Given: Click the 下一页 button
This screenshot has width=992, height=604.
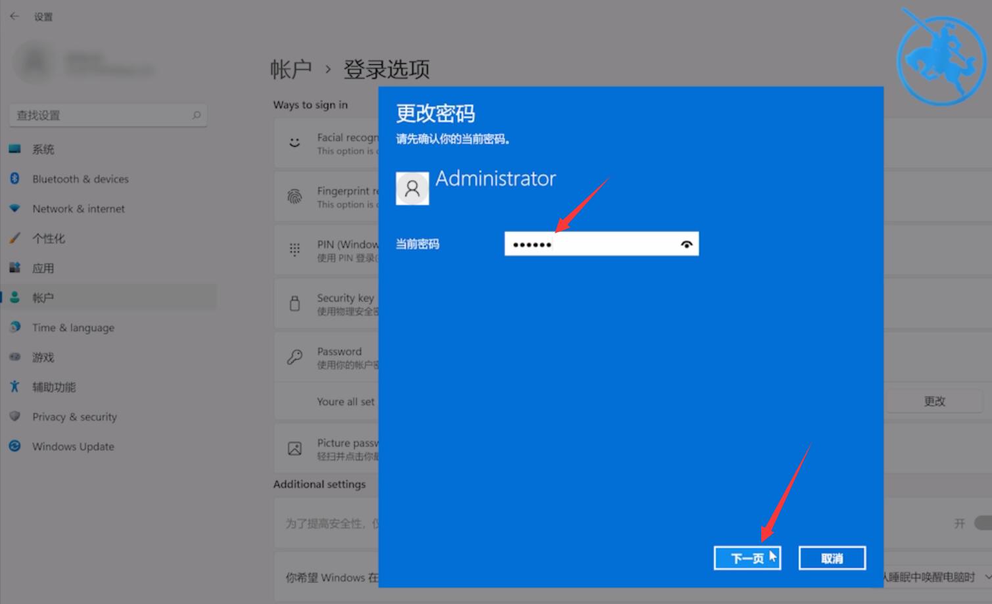Looking at the screenshot, I should 747,559.
